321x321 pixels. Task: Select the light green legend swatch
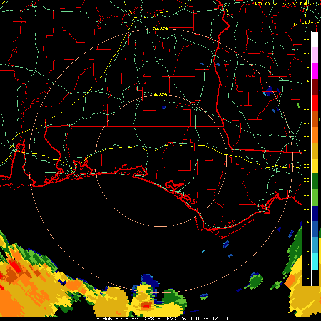click(315, 198)
